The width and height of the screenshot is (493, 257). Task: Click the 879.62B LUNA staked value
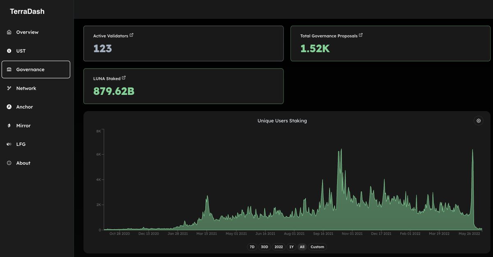(114, 91)
